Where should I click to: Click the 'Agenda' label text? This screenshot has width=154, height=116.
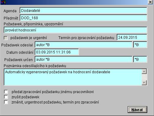click(10, 11)
